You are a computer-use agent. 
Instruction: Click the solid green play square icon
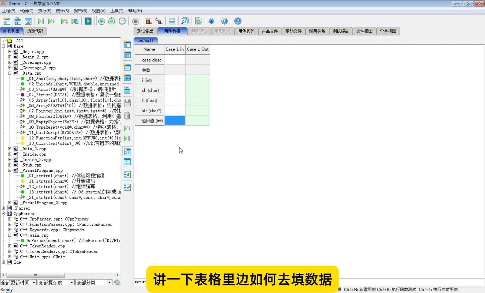click(x=88, y=21)
